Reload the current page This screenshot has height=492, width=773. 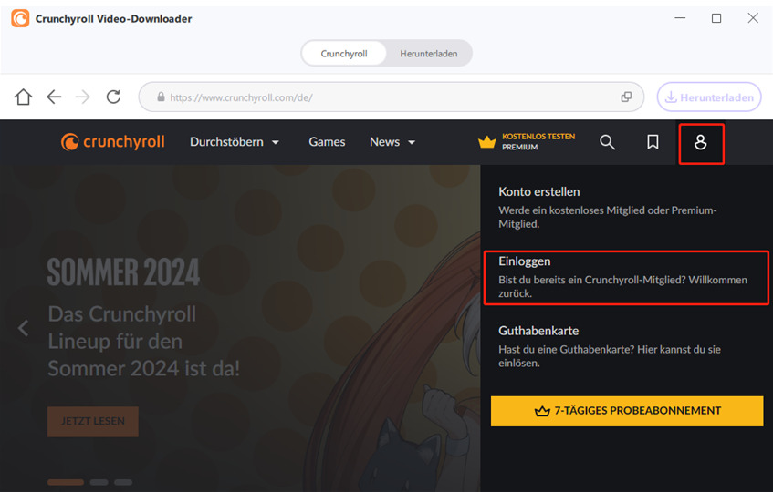pos(113,97)
